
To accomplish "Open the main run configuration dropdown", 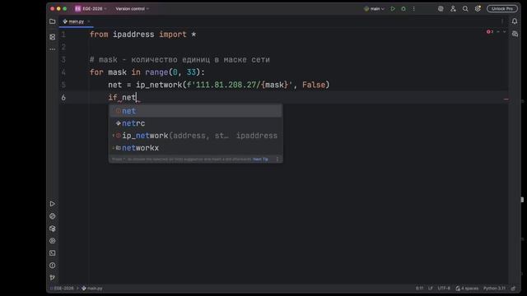I will [374, 9].
